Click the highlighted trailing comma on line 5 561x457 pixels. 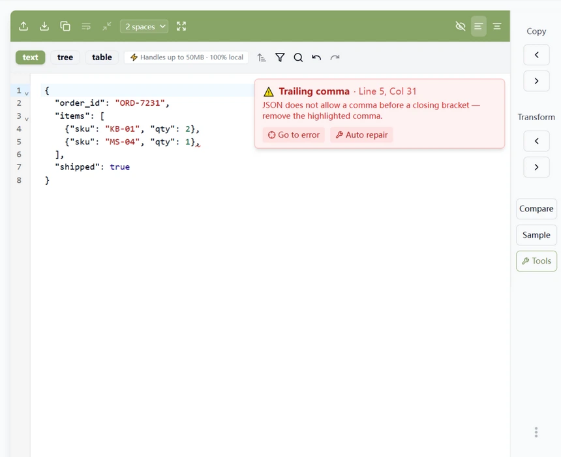click(198, 143)
